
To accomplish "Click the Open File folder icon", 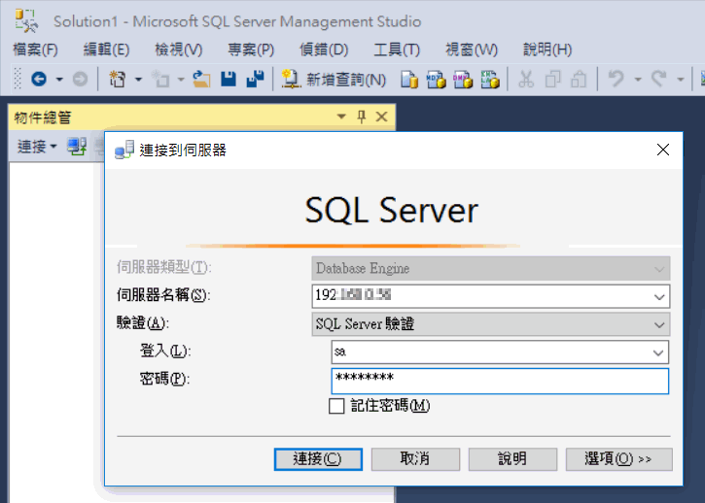I will pos(201,79).
